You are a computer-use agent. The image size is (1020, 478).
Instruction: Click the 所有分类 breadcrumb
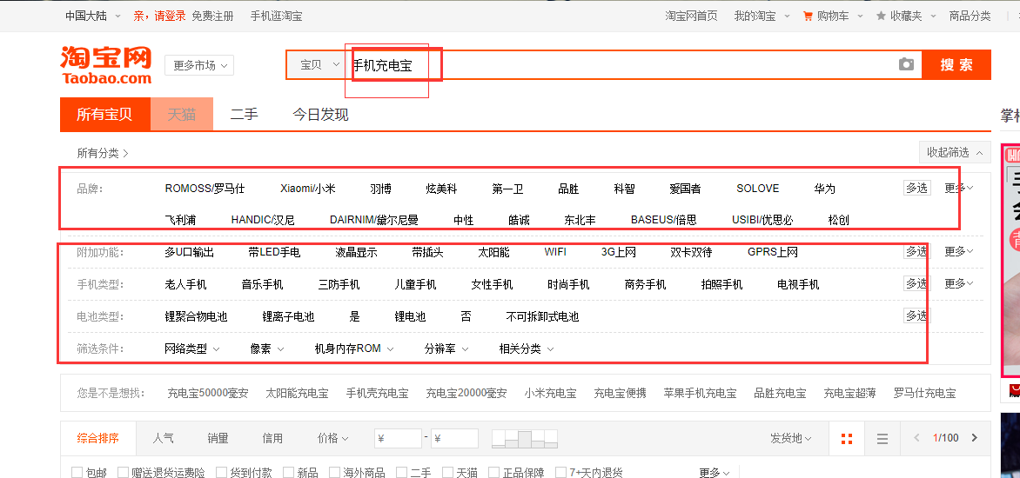pos(103,153)
